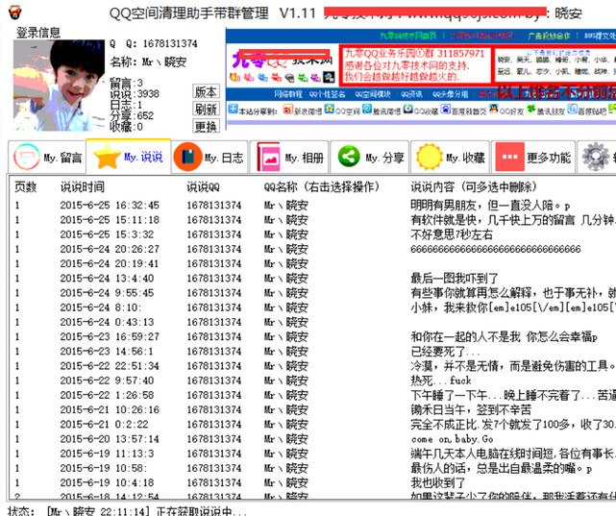Screen dimensions: 616x516
Task: Open the pink album icon My.相册
Action: tap(268, 157)
